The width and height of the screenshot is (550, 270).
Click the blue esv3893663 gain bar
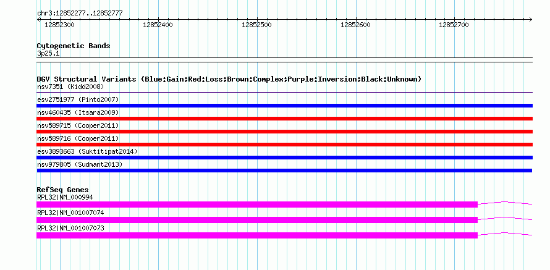click(284, 158)
